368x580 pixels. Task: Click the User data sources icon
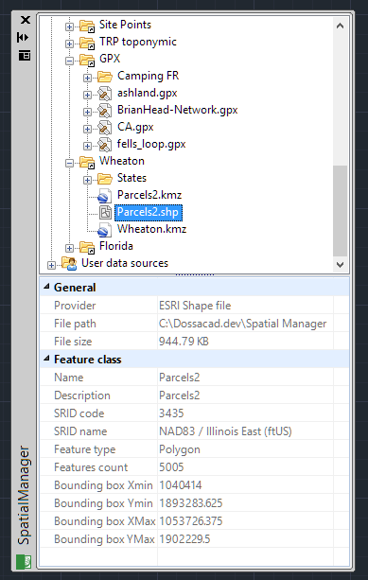click(x=69, y=264)
